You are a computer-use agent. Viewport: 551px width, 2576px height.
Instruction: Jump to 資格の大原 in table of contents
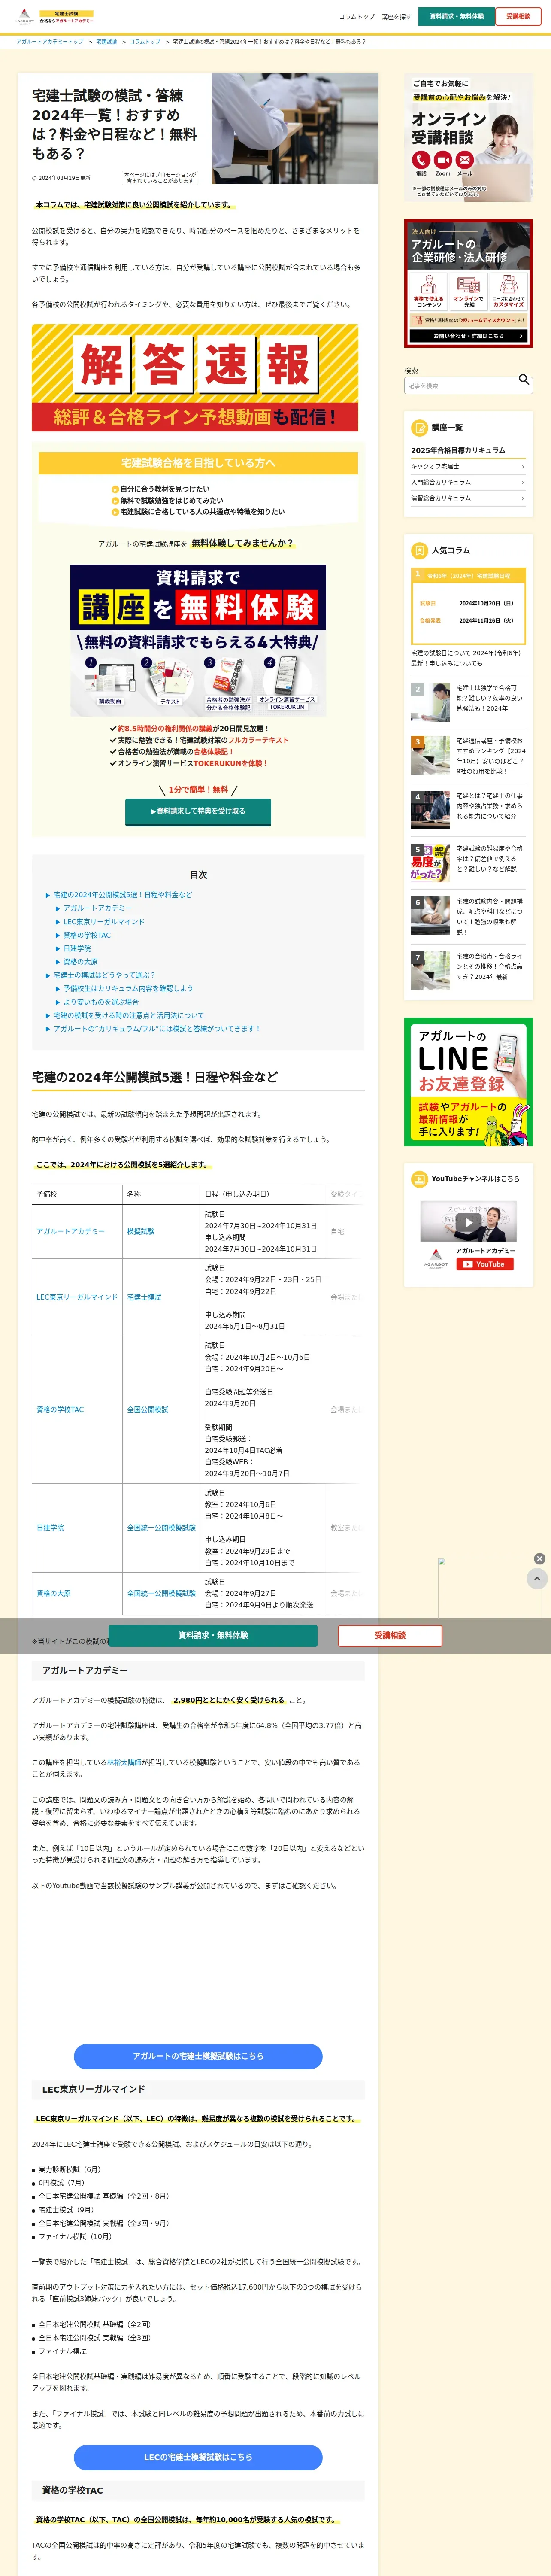(80, 962)
